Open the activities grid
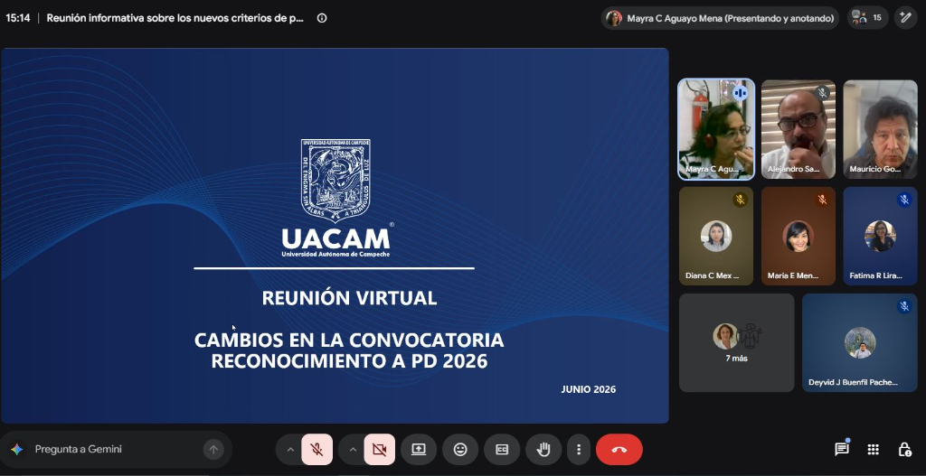 873,450
